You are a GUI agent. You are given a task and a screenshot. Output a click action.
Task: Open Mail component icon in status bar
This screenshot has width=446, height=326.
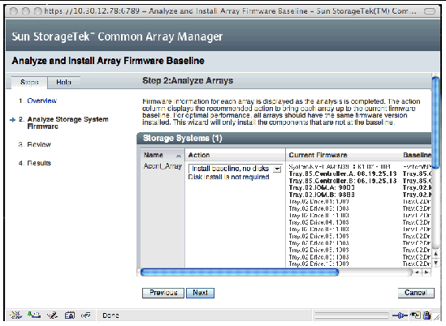34,315
